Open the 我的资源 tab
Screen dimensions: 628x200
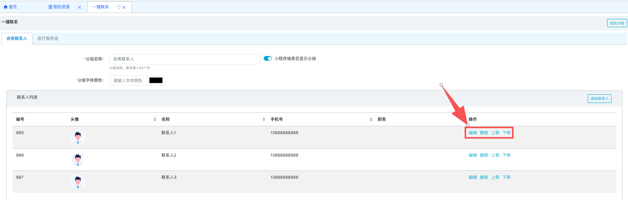click(59, 7)
